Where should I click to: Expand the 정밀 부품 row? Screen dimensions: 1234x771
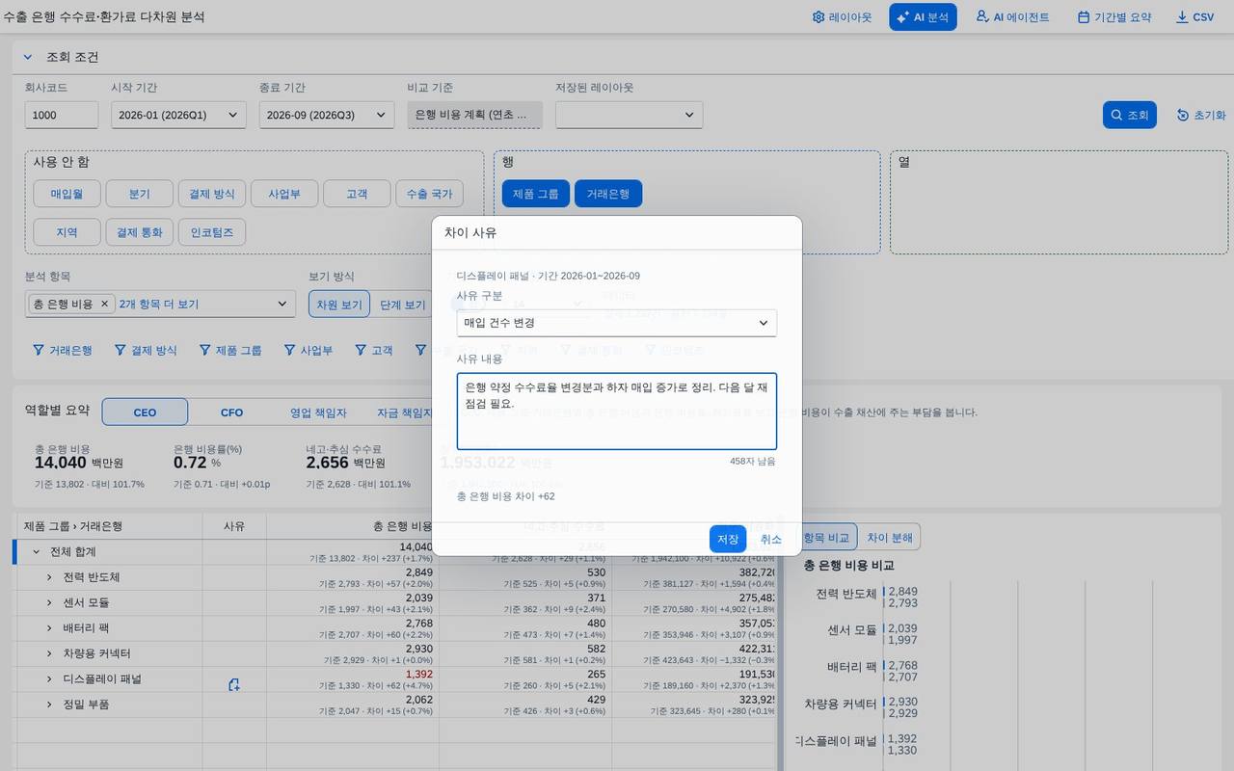pyautogui.click(x=49, y=705)
